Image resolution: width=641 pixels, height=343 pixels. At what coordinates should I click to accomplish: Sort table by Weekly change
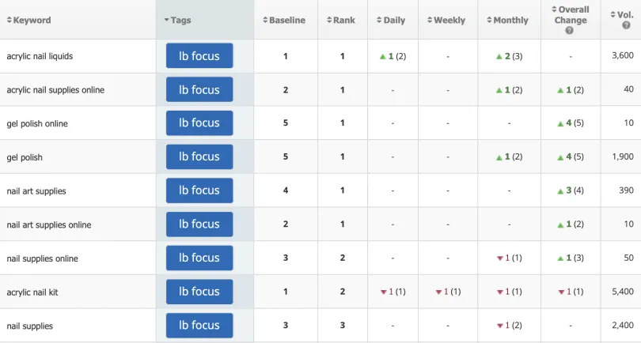pyautogui.click(x=446, y=20)
